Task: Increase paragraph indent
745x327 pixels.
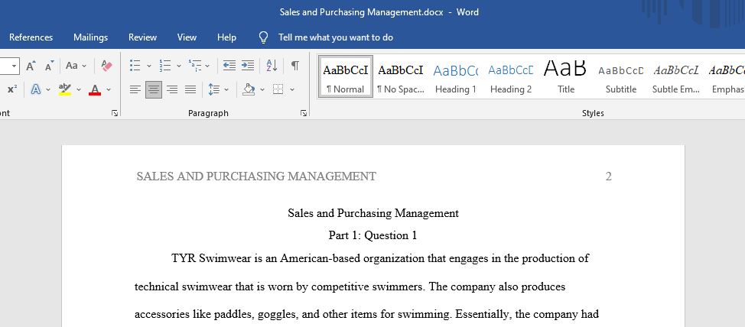Action: (248, 66)
